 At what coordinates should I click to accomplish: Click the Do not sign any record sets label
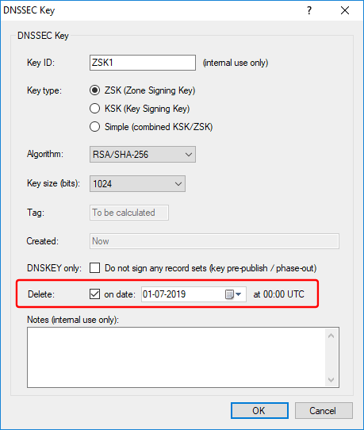[x=210, y=268]
